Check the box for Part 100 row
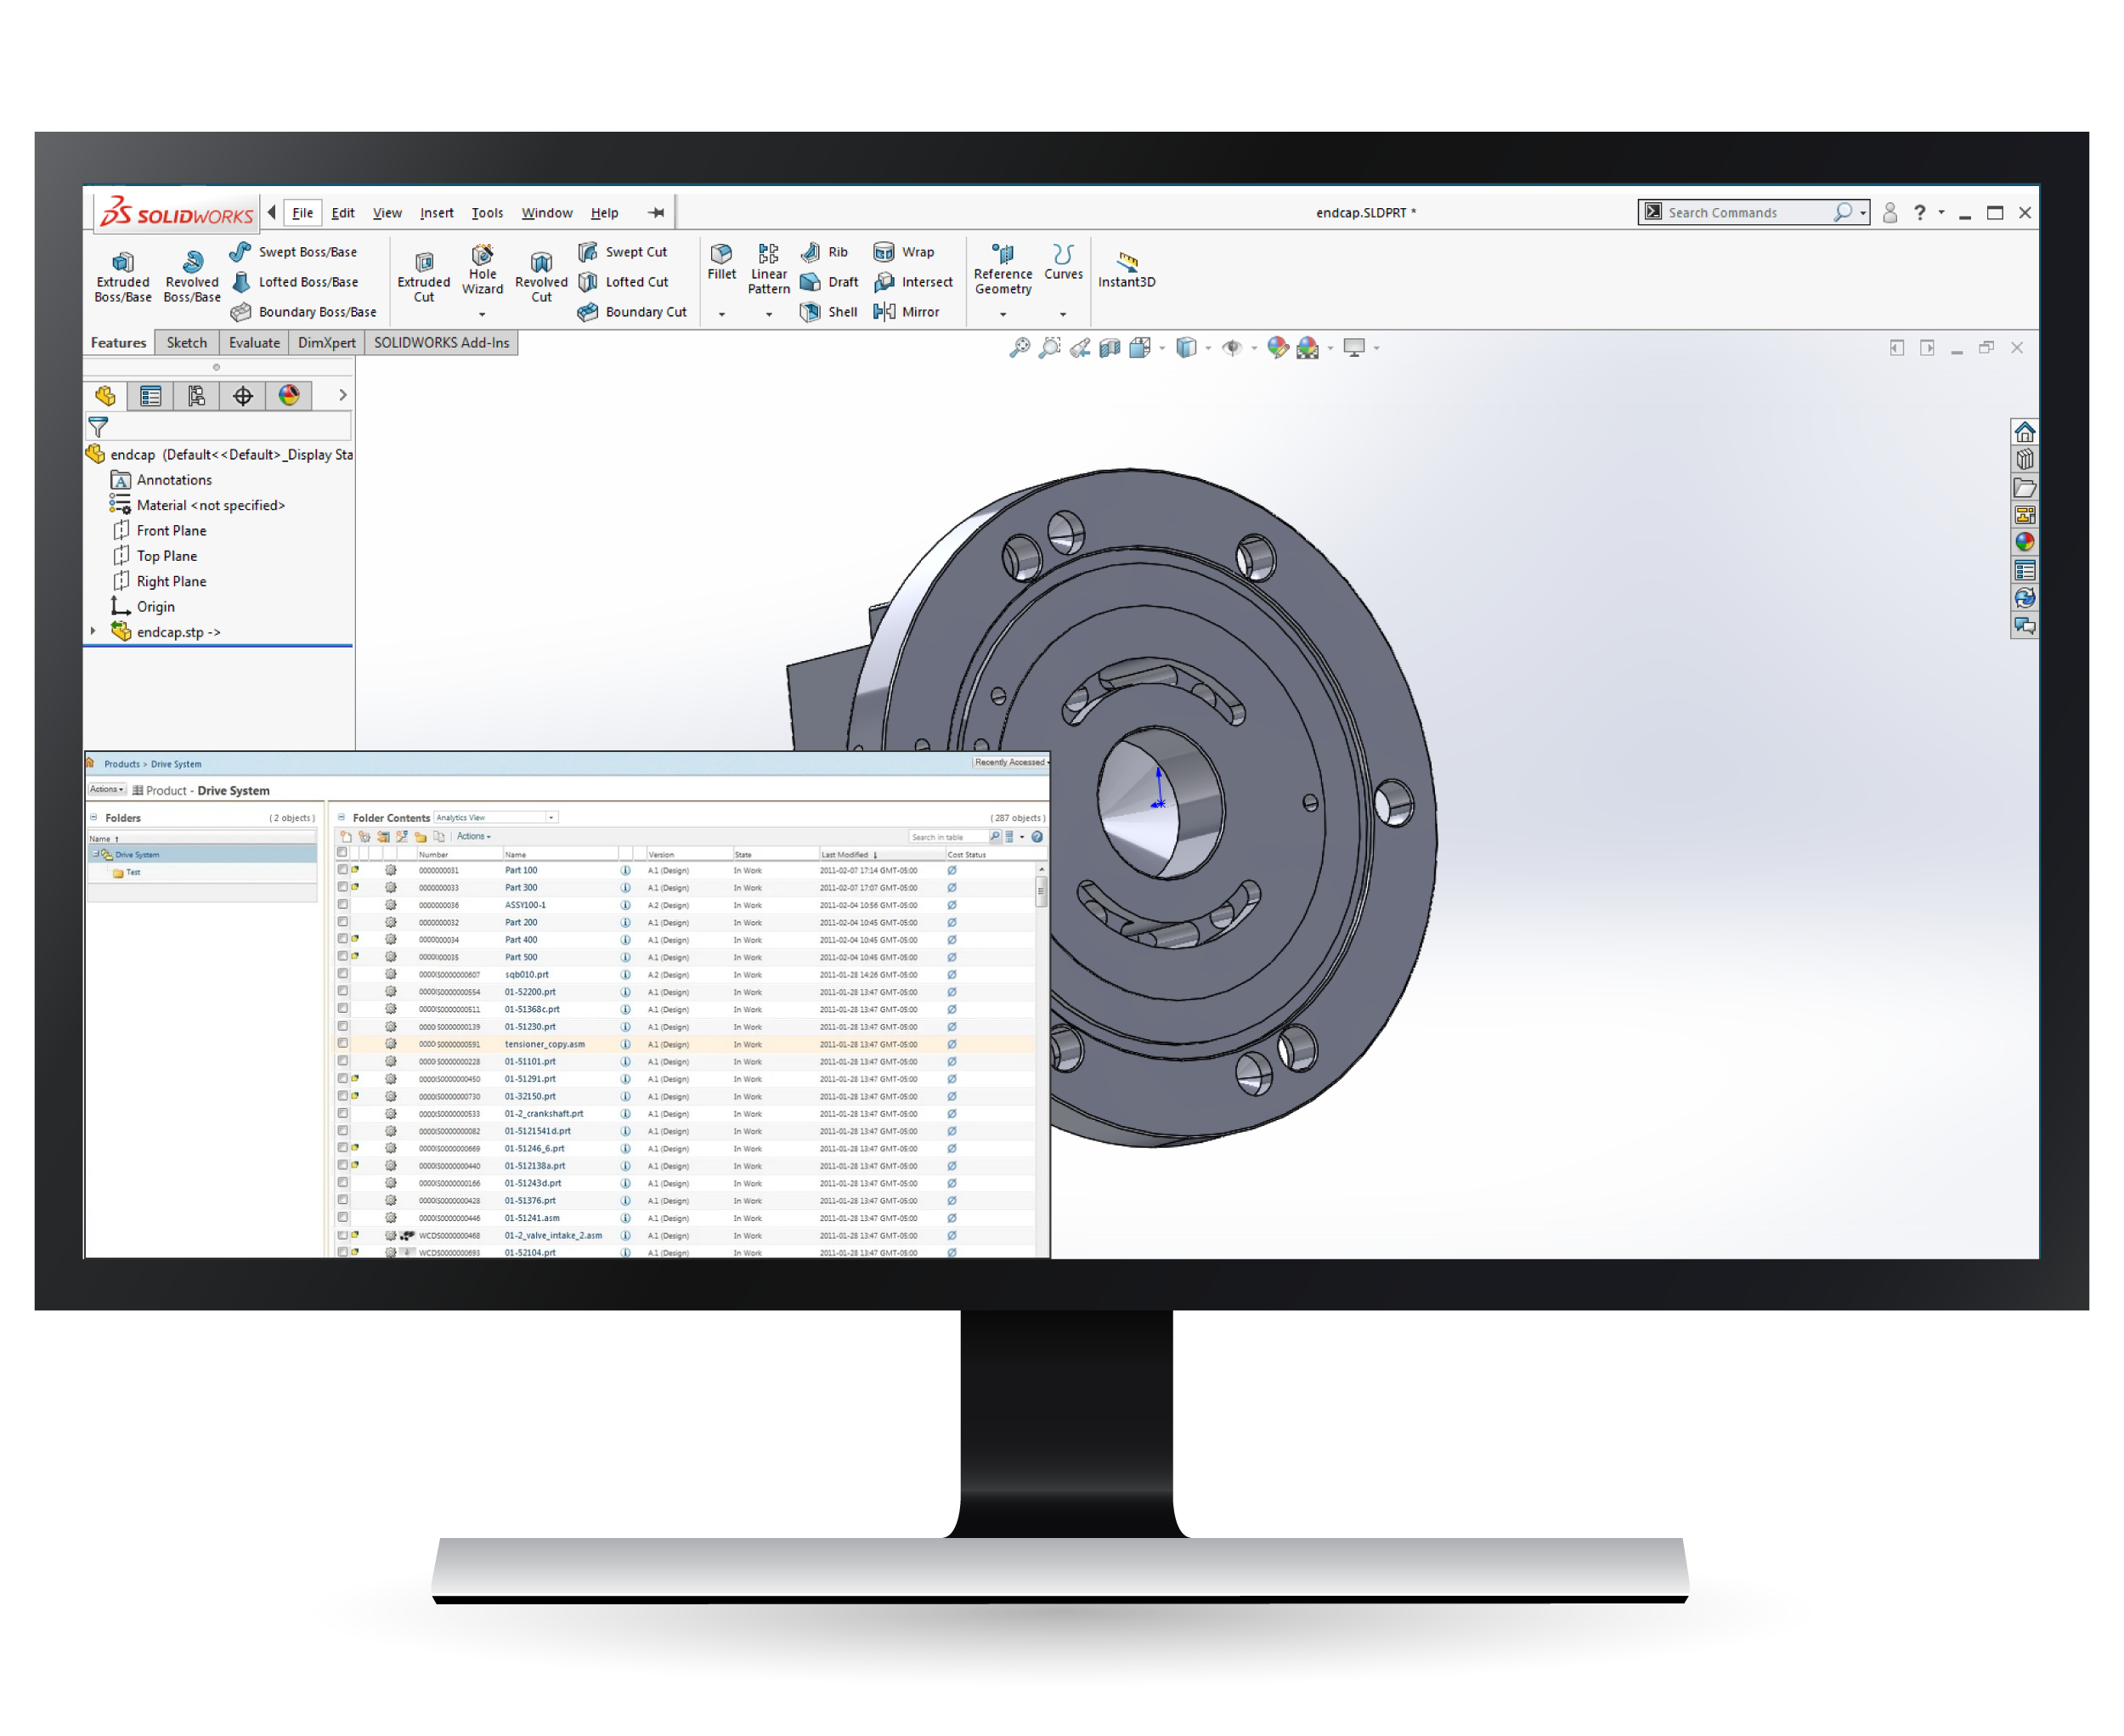 [x=342, y=870]
